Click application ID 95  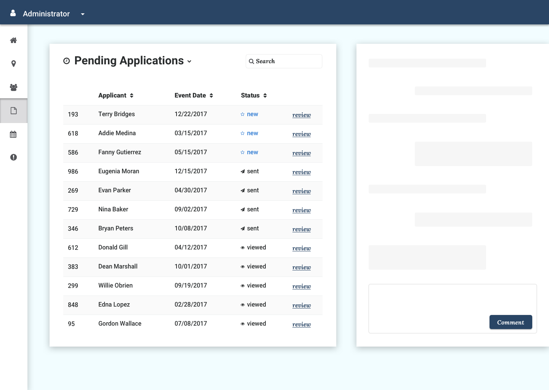71,324
